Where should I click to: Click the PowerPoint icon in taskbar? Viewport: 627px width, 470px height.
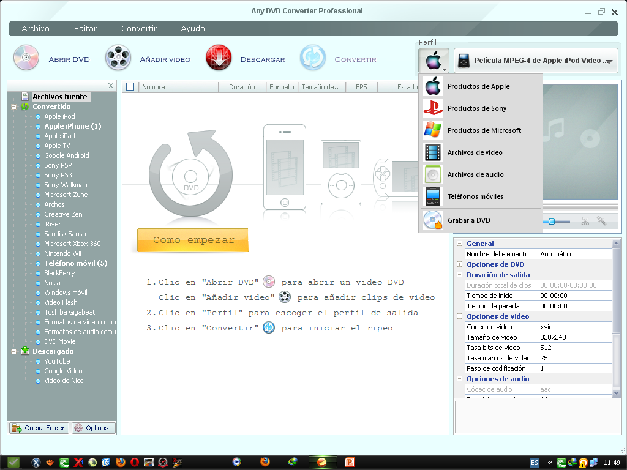350,463
